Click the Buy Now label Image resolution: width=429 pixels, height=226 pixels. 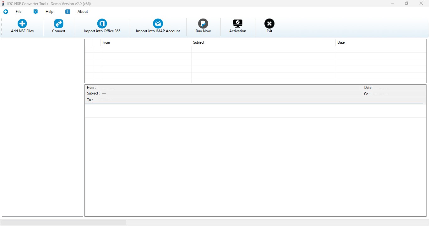[203, 31]
